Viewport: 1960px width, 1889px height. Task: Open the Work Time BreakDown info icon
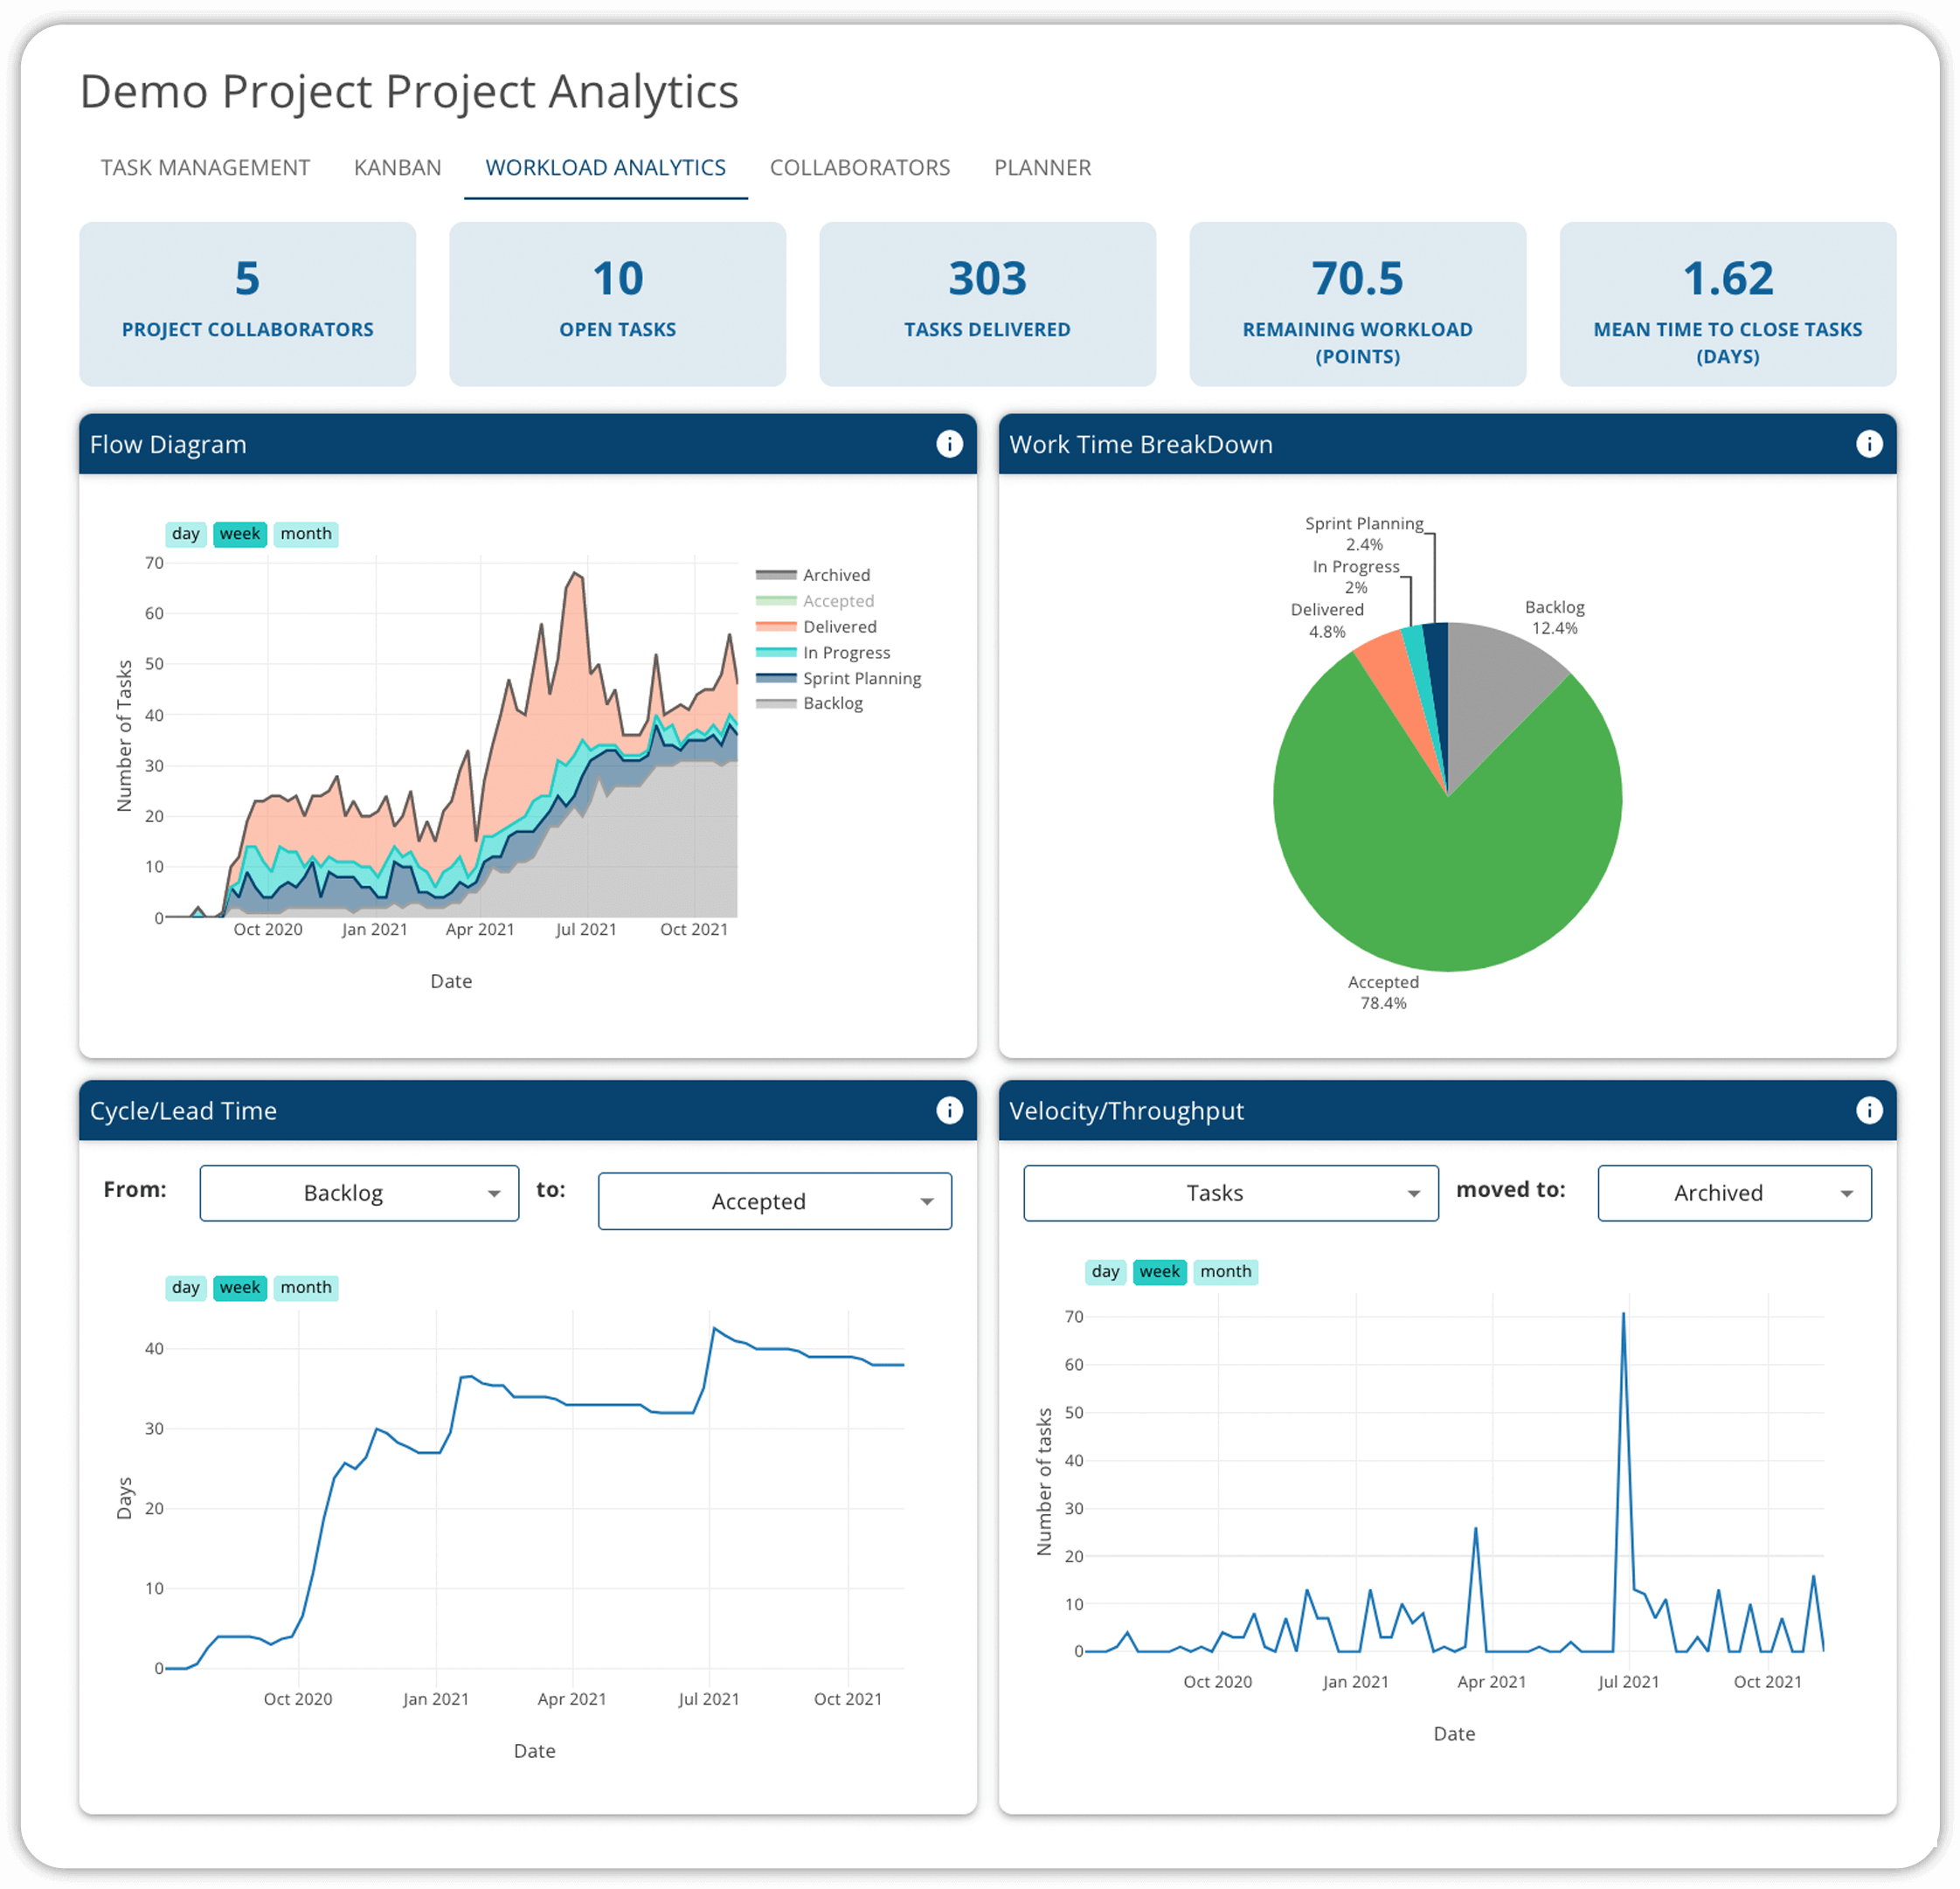coord(1868,444)
